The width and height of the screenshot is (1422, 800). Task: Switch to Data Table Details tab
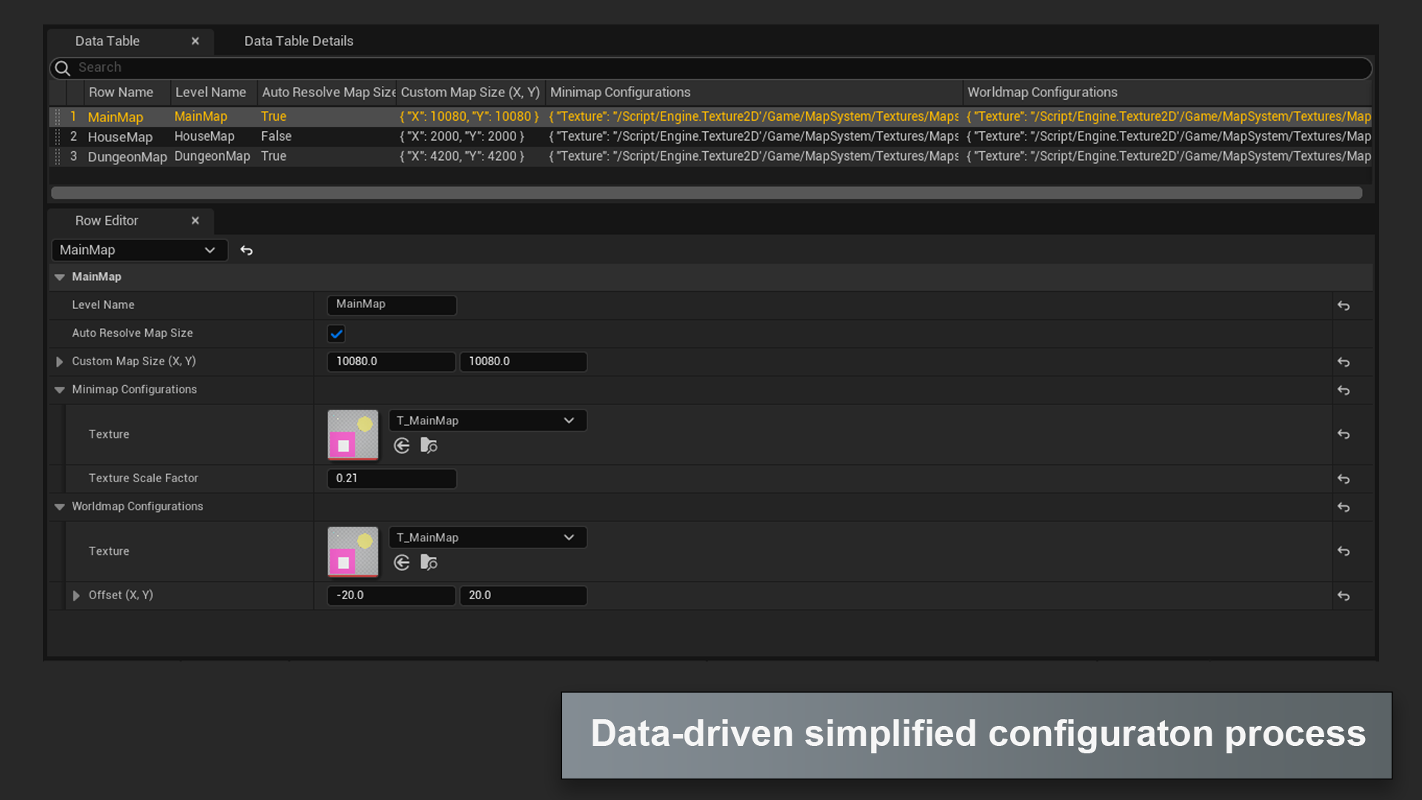(x=298, y=41)
